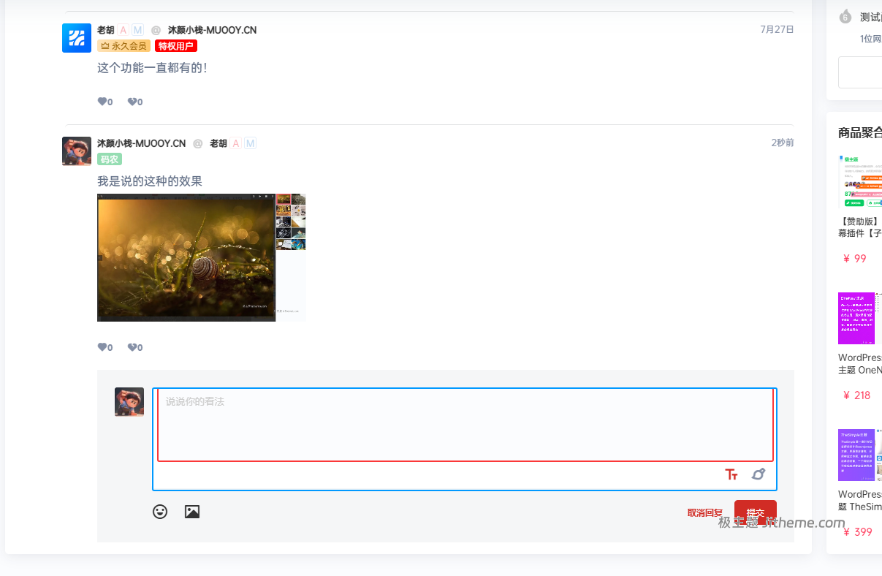Click the comment text 我是说的这种的效果
This screenshot has width=882, height=576.
tap(150, 181)
